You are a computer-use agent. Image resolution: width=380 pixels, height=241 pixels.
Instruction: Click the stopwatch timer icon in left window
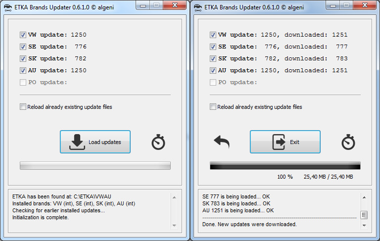[158, 142]
